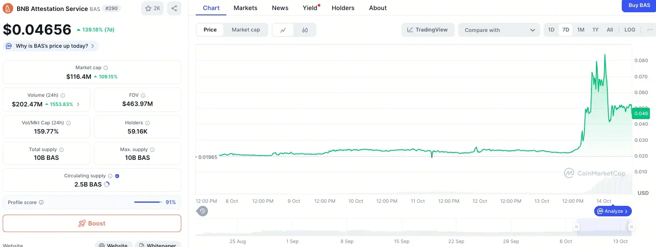Switch chart to Price view
This screenshot has width=656, height=247.
click(x=210, y=30)
